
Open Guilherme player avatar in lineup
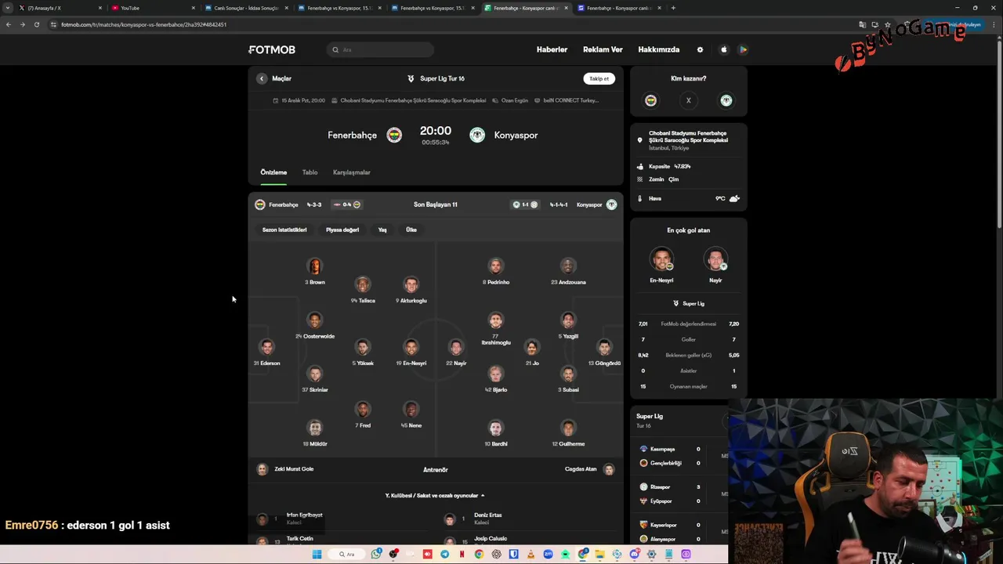tap(568, 428)
